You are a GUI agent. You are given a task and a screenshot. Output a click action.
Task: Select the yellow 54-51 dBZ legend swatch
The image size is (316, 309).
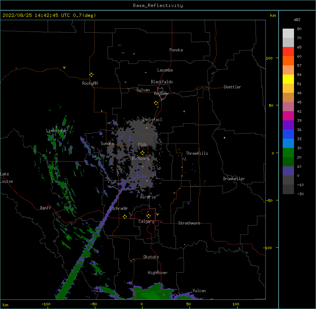288,79
